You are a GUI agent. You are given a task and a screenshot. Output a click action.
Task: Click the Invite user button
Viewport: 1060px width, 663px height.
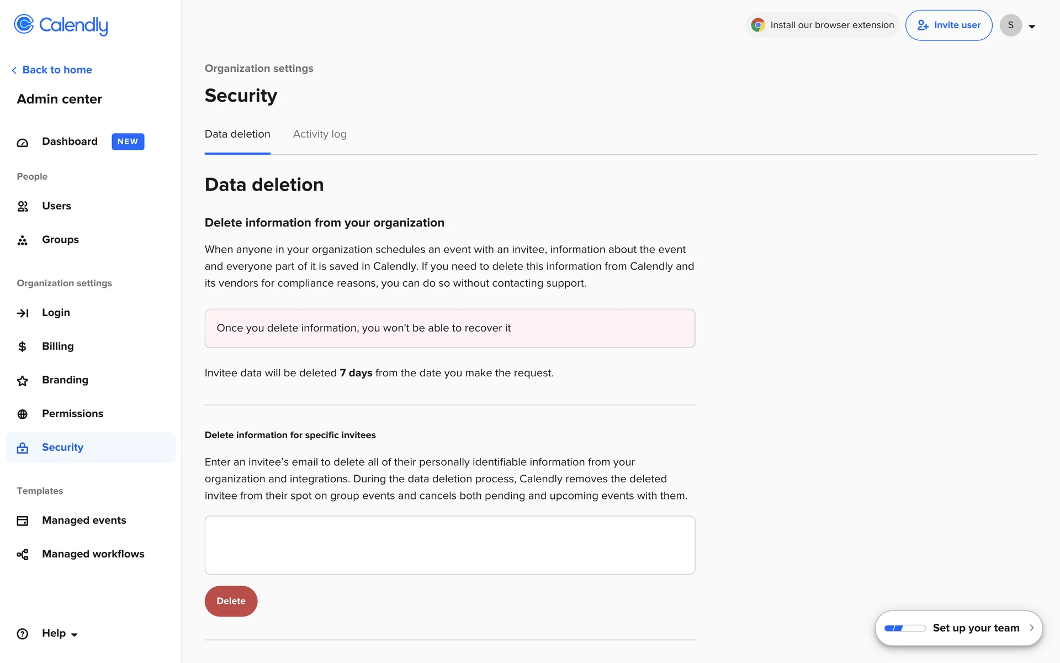click(948, 25)
